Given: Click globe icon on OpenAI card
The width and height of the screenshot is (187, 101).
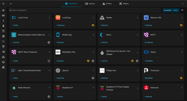Looking at the screenshot, I should (93, 78).
